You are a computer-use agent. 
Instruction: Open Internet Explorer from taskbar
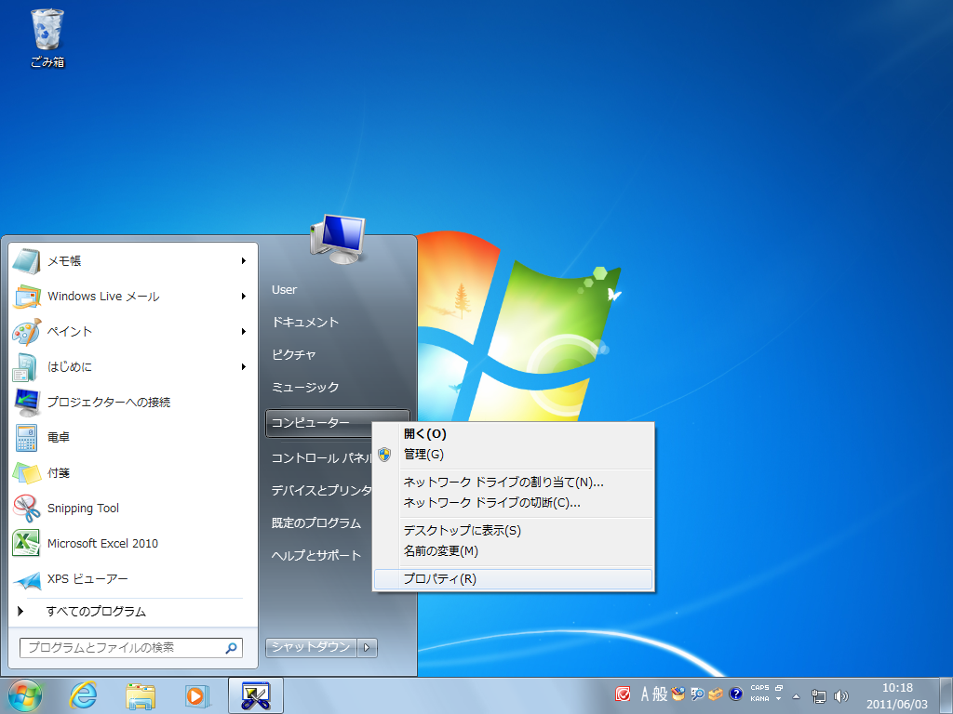pos(83,695)
